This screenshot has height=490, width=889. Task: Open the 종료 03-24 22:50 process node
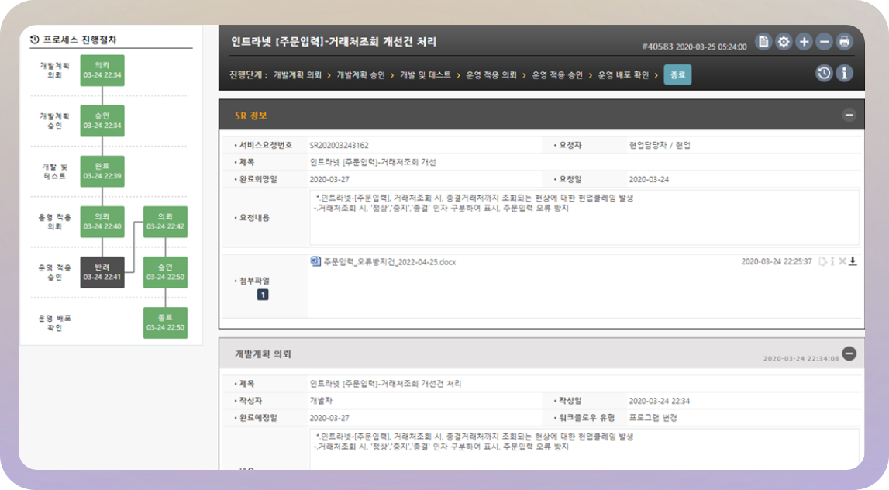coord(166,323)
